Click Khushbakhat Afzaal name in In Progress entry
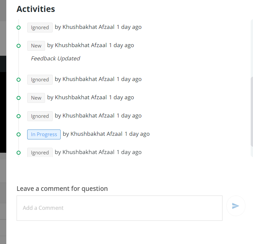Screen dimensions: 253x244 pyautogui.click(x=96, y=134)
